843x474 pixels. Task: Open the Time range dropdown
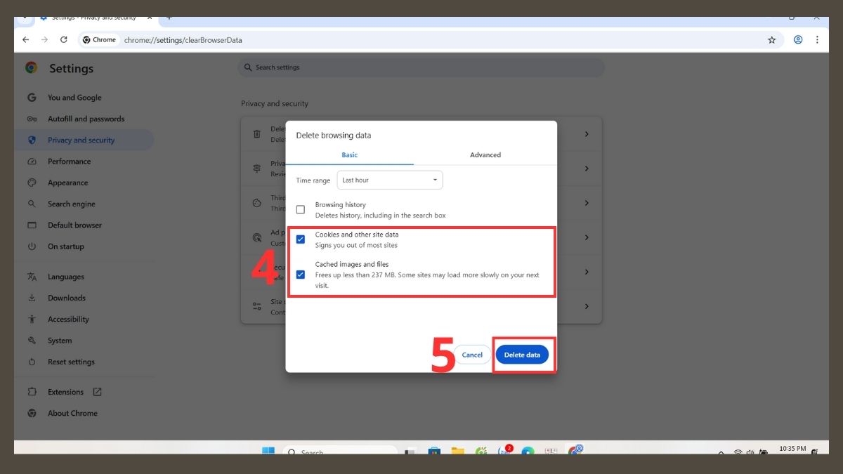pos(390,180)
